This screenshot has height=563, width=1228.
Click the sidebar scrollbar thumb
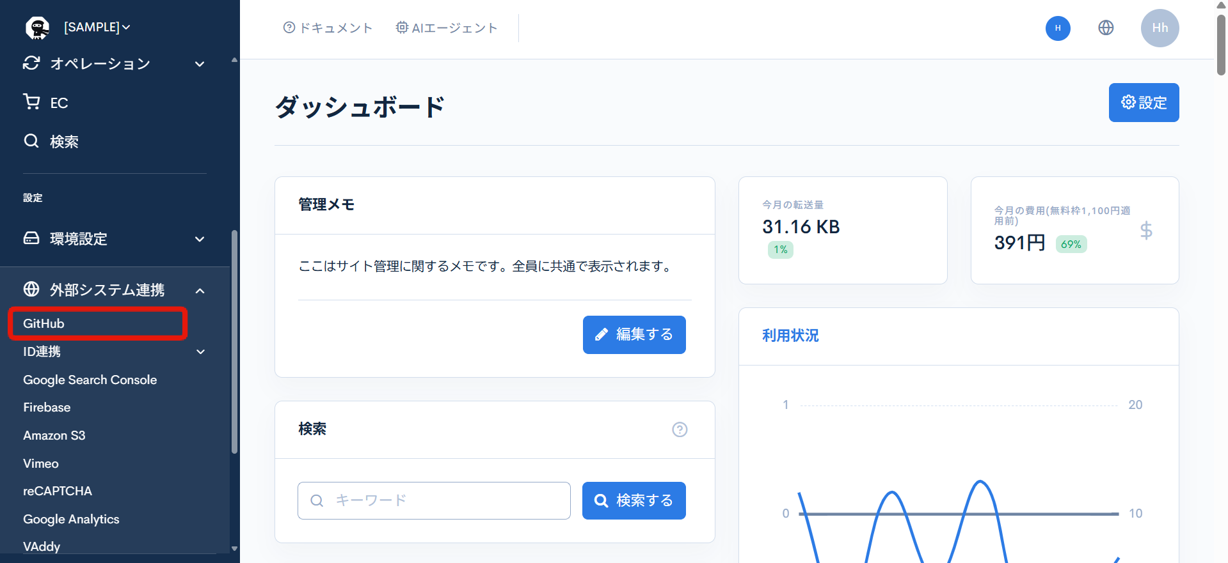[234, 342]
